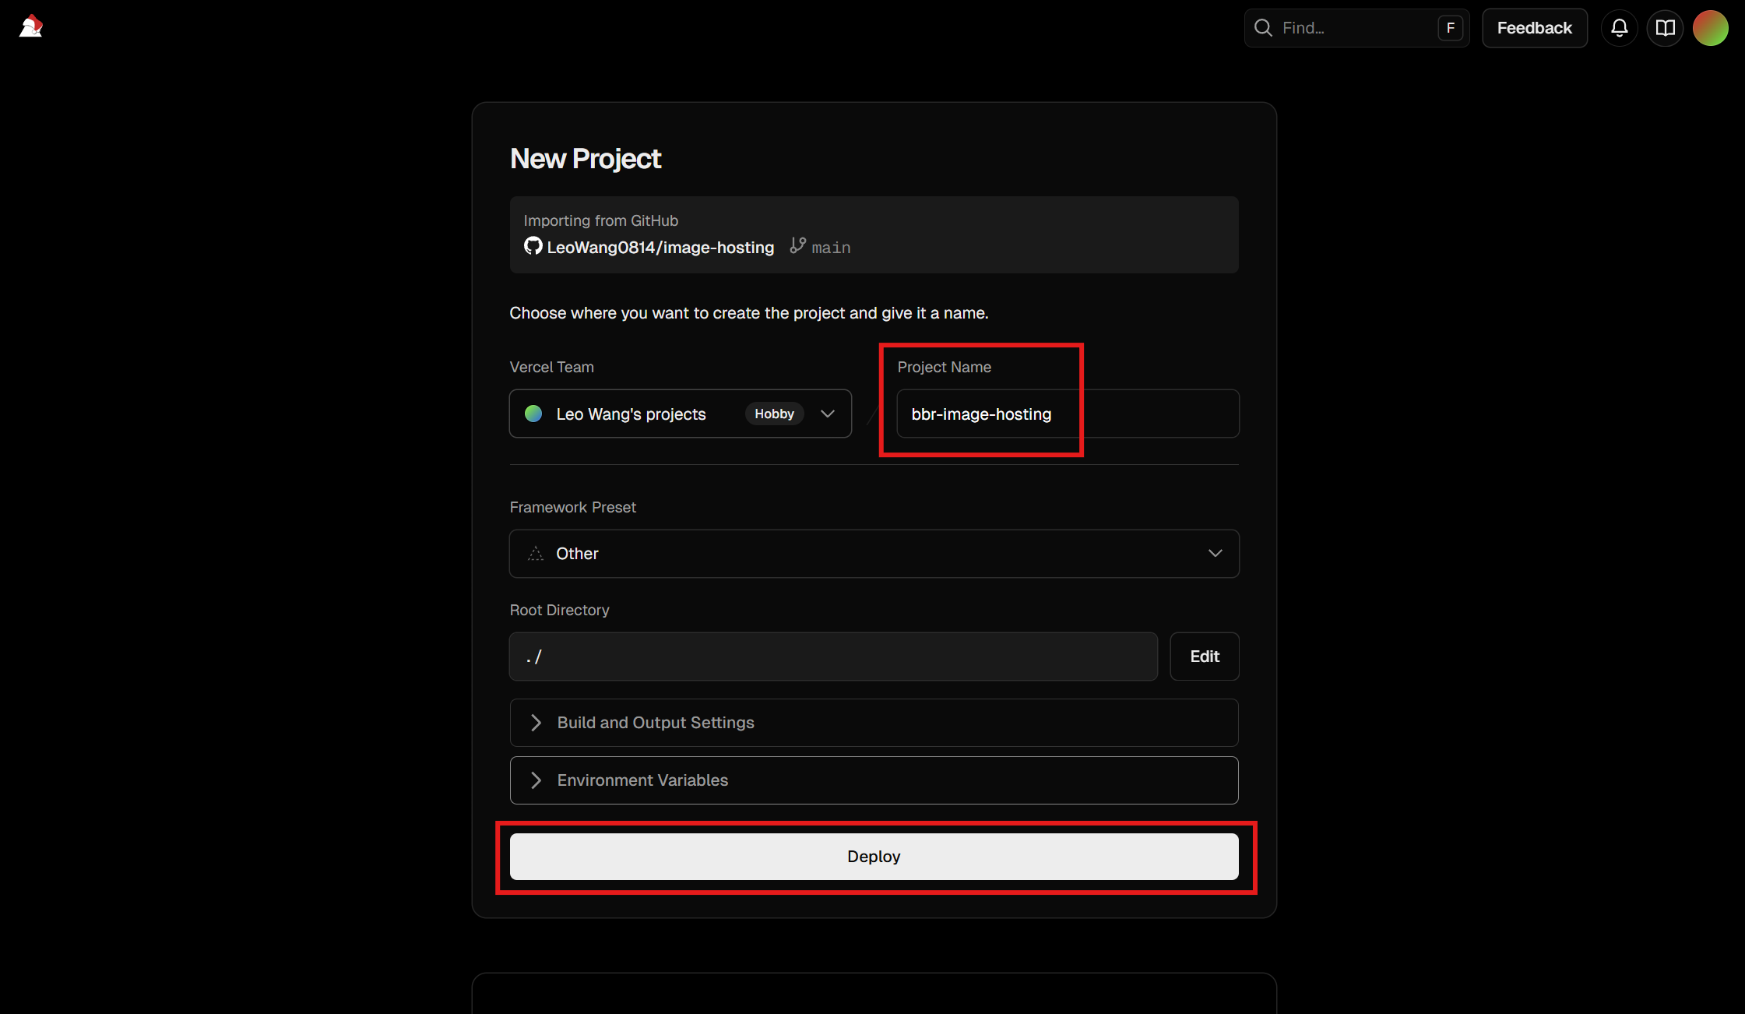Click the GitHub icon beside the repository name
This screenshot has height=1014, width=1745.
(533, 246)
